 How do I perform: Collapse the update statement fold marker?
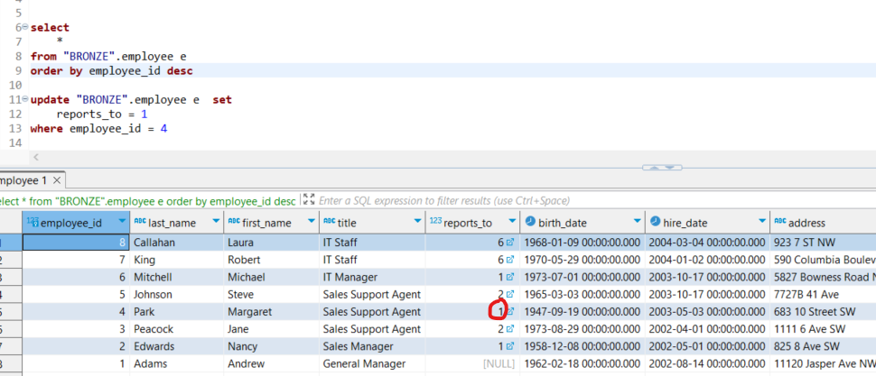click(24, 101)
